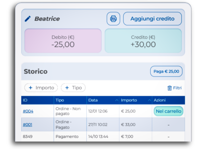This screenshot has height=149, width=199.
Task: Add the Tipo filter chip
Action: (x=73, y=88)
